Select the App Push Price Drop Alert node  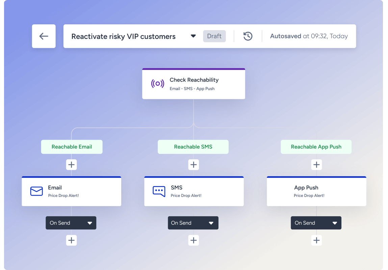coord(316,191)
